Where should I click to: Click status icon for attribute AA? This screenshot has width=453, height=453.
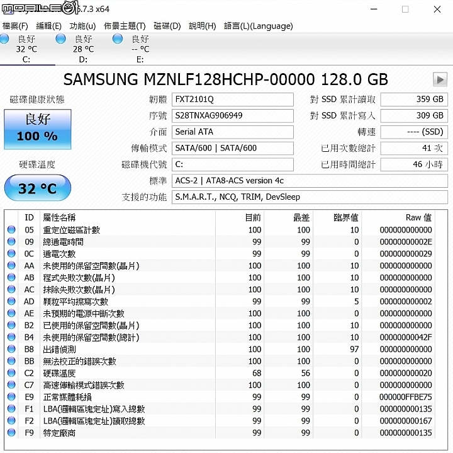pyautogui.click(x=11, y=265)
